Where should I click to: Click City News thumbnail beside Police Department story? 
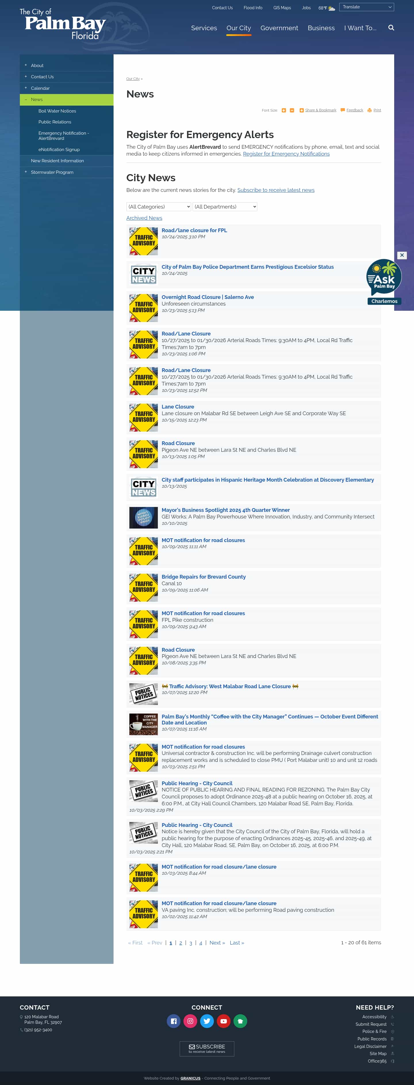(143, 274)
